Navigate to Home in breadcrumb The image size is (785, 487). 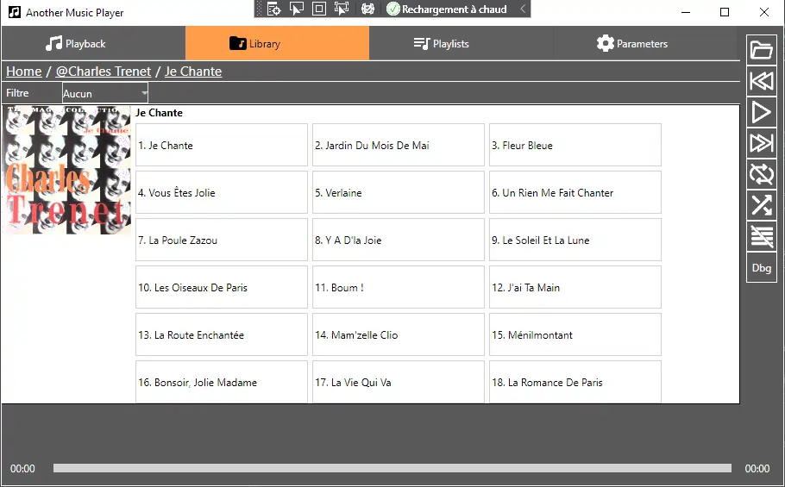pyautogui.click(x=23, y=72)
